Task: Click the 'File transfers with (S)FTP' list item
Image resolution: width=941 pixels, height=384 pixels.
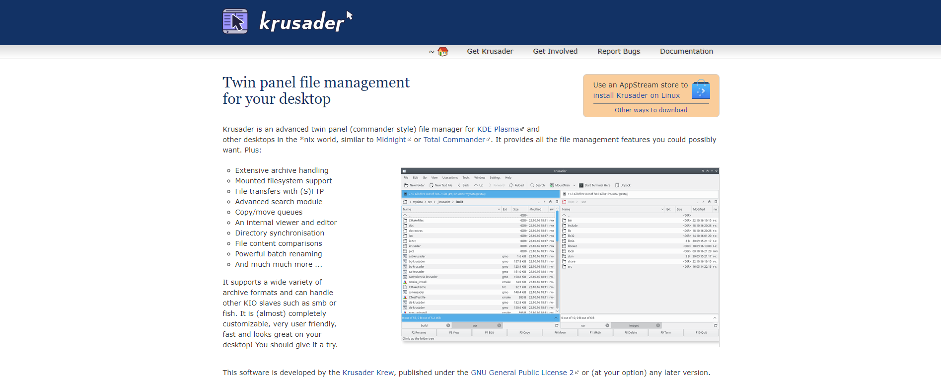Action: tap(280, 191)
